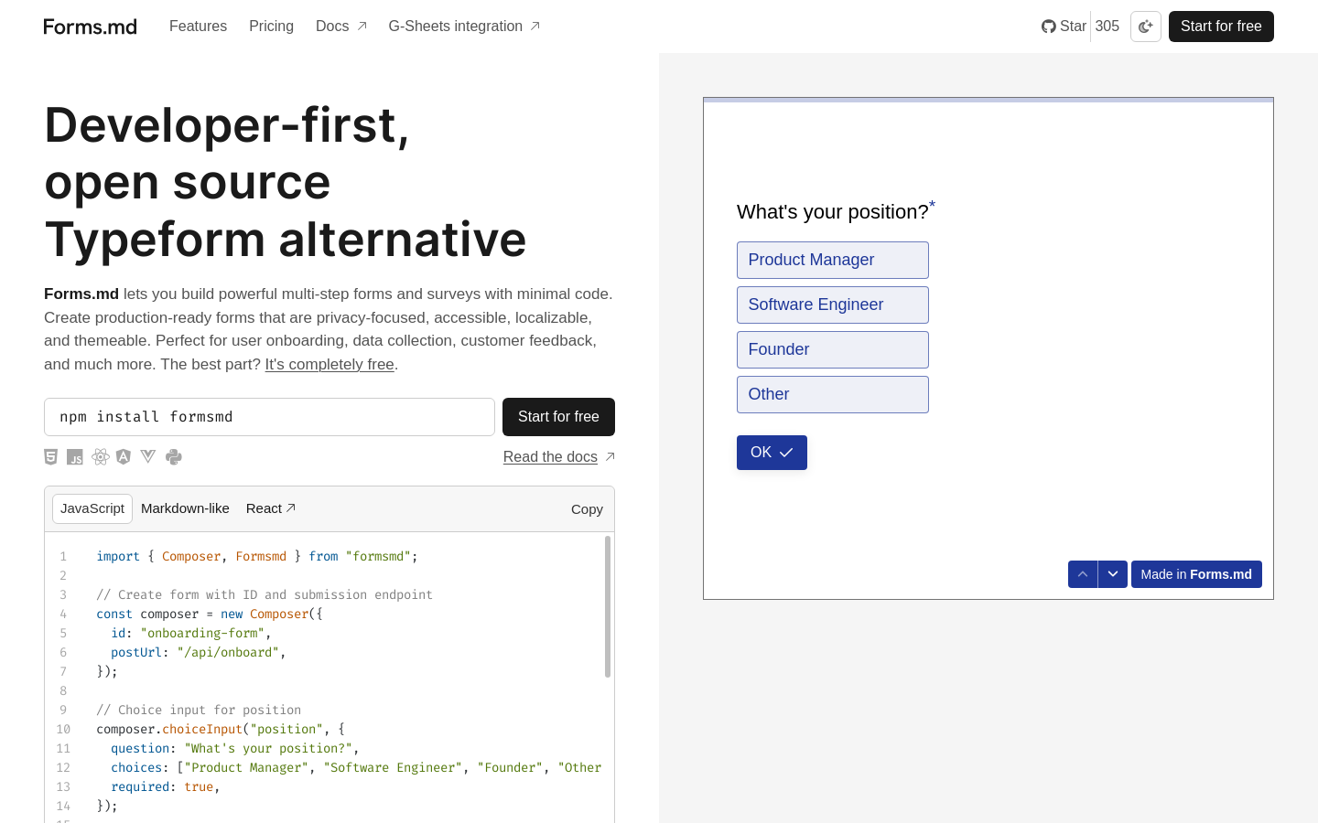The image size is (1318, 823).
Task: Open the Docs external link
Action: tap(341, 27)
